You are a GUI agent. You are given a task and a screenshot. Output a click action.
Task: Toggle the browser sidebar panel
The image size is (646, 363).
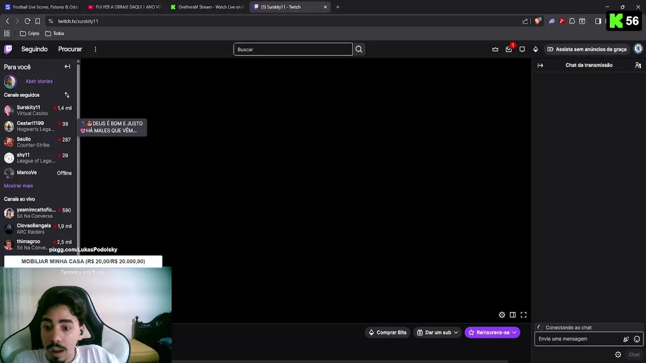click(x=598, y=21)
